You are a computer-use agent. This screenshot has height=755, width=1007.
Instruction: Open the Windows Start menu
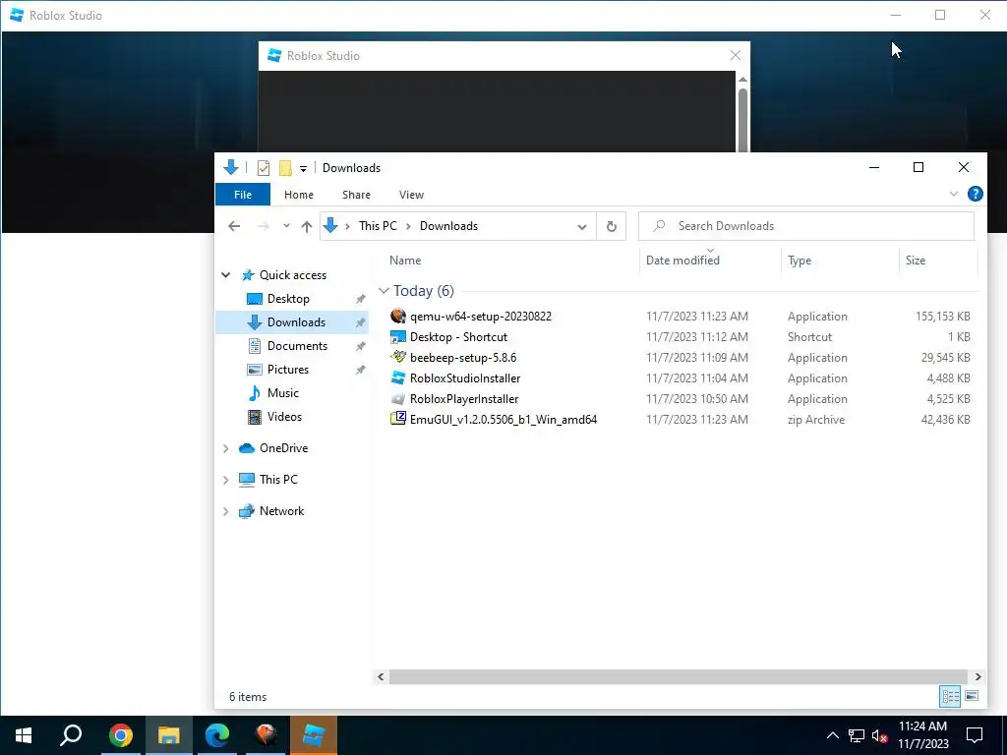pyautogui.click(x=24, y=735)
